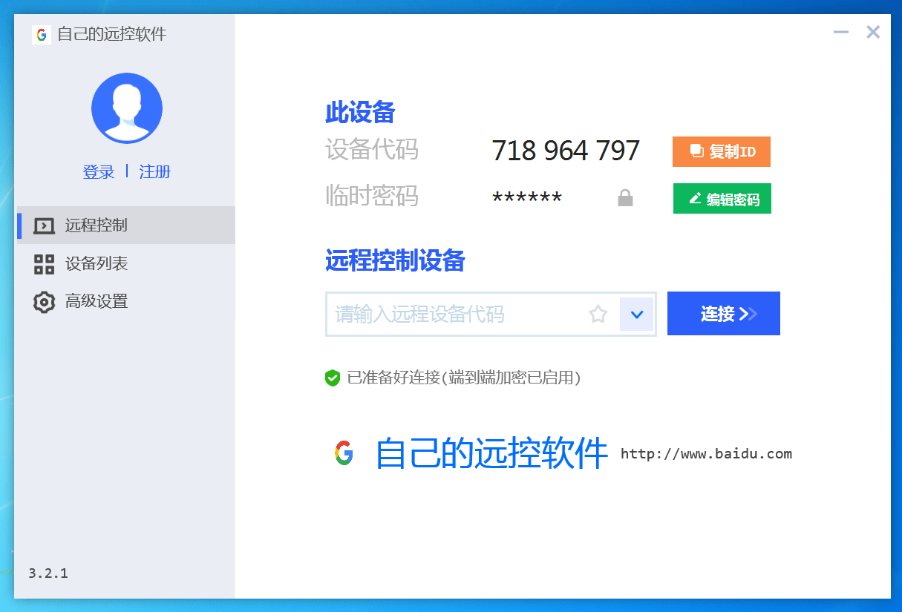This screenshot has height=612, width=902.
Task: Open the 远程控制 sidebar tab
Action: [125, 225]
